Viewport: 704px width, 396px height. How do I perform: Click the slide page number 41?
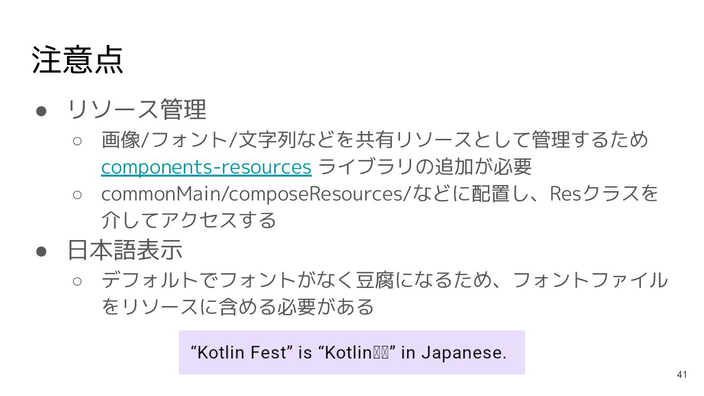[682, 375]
